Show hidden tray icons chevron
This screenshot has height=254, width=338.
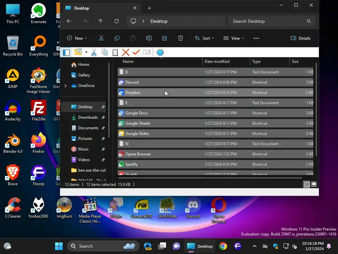[x=254, y=246]
